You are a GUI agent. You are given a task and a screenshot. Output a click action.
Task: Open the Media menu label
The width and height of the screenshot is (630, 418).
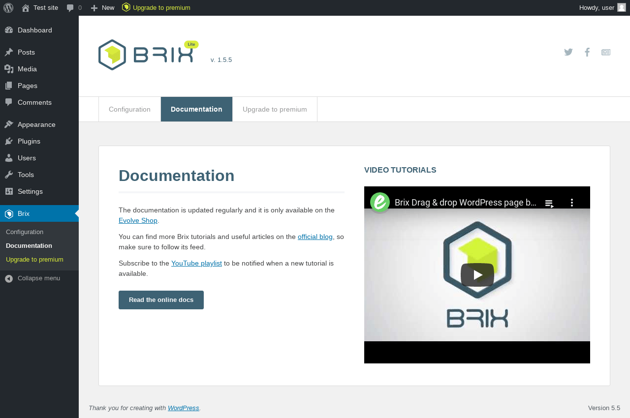click(x=27, y=69)
